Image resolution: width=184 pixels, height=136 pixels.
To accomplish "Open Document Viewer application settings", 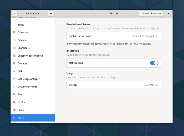I will pyautogui.click(x=27, y=87).
